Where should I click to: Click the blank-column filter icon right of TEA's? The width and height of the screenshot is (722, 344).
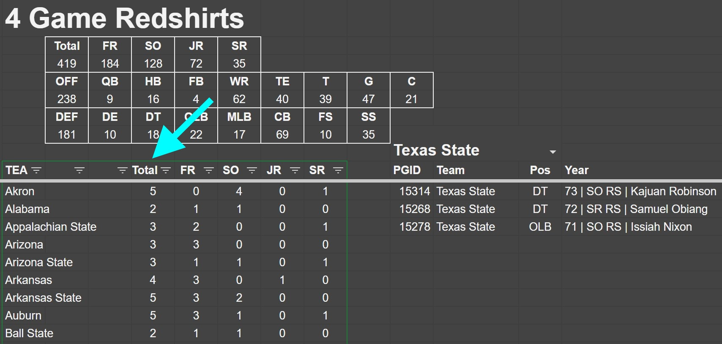(x=79, y=170)
